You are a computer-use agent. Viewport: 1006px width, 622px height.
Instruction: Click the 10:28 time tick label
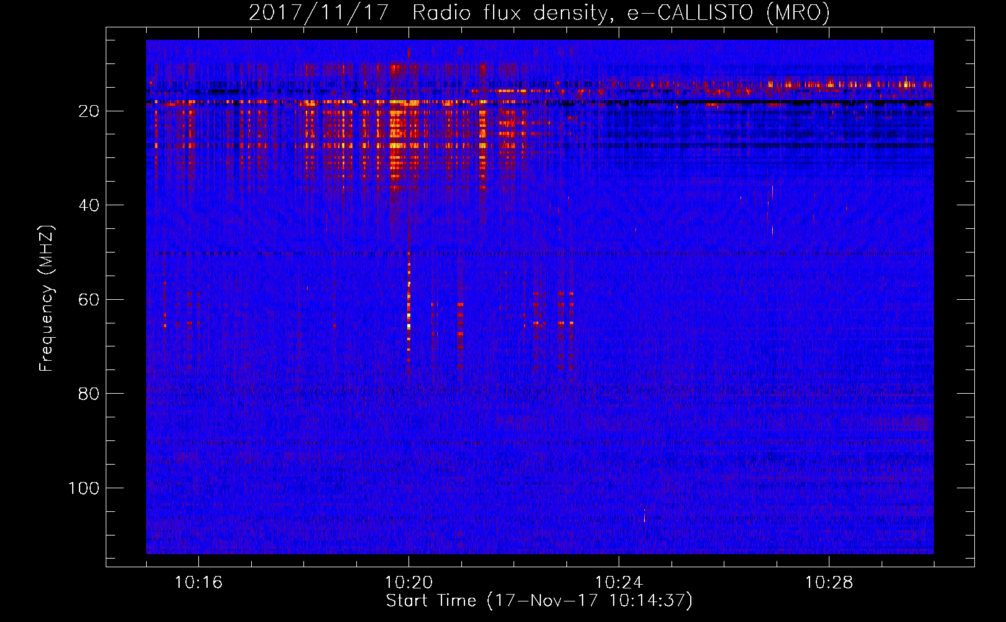(x=829, y=583)
